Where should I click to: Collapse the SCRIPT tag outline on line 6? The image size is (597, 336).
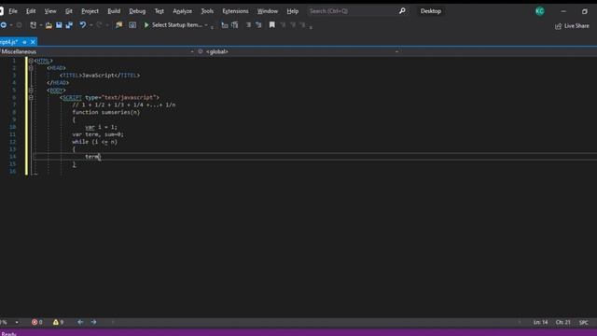pos(31,97)
